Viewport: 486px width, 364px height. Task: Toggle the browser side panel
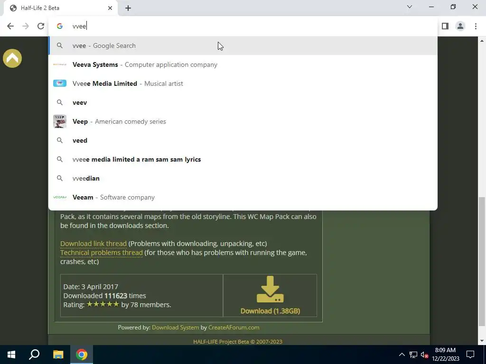[445, 26]
